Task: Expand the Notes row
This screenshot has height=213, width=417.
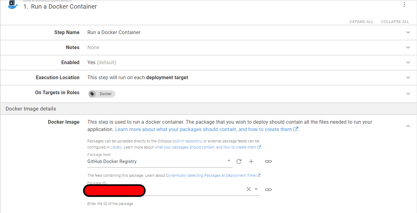Action: click(x=408, y=48)
